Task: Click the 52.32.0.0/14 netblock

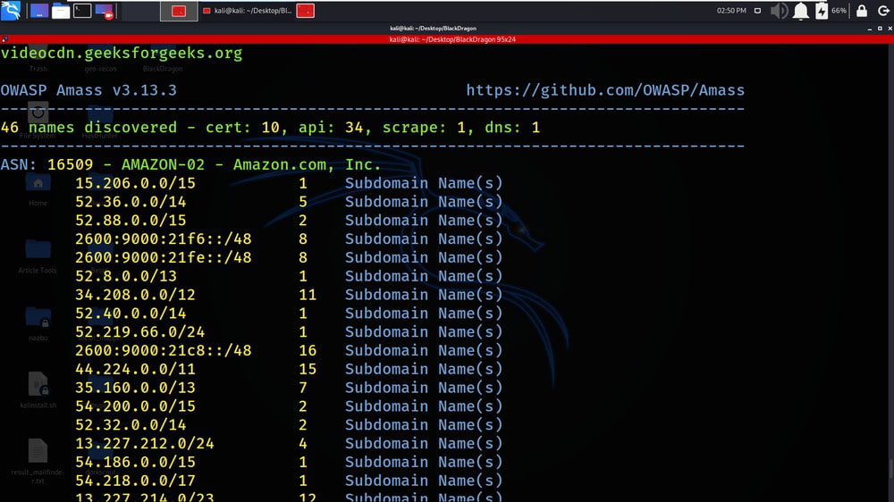Action: click(x=131, y=425)
